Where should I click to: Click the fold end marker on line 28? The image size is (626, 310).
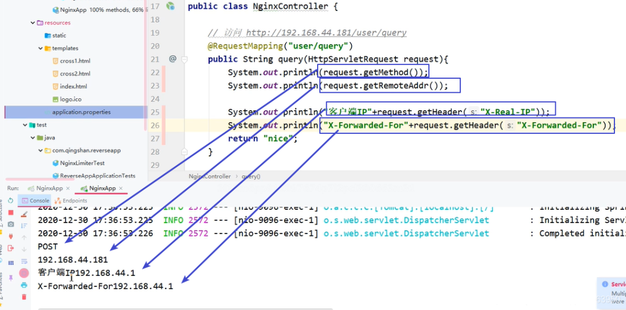184,152
